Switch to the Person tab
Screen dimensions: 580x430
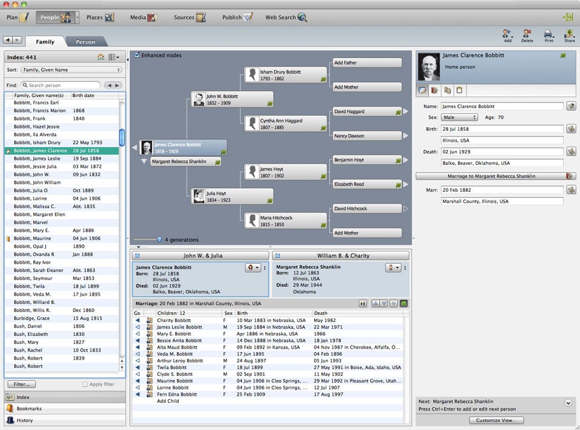85,42
